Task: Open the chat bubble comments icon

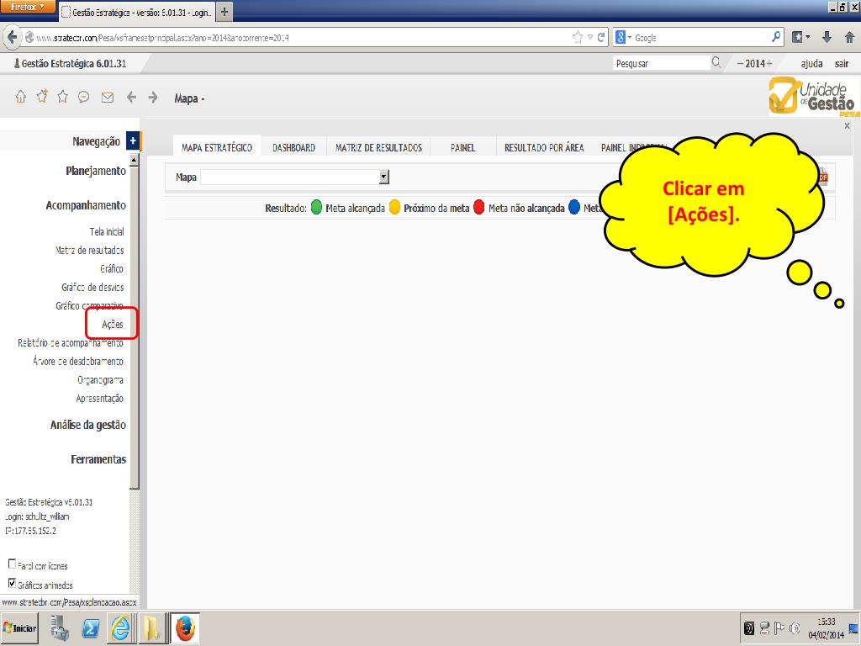Action: (x=83, y=98)
